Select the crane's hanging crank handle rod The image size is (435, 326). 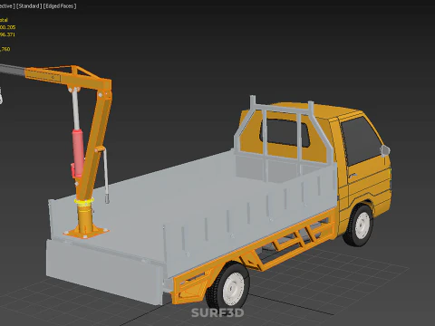(106, 176)
